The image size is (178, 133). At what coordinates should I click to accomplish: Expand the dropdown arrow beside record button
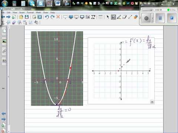coord(152,18)
